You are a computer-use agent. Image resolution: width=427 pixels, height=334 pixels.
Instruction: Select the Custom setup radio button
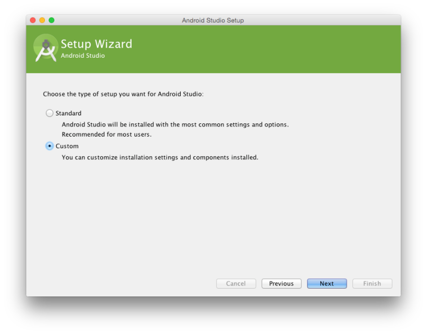point(49,146)
